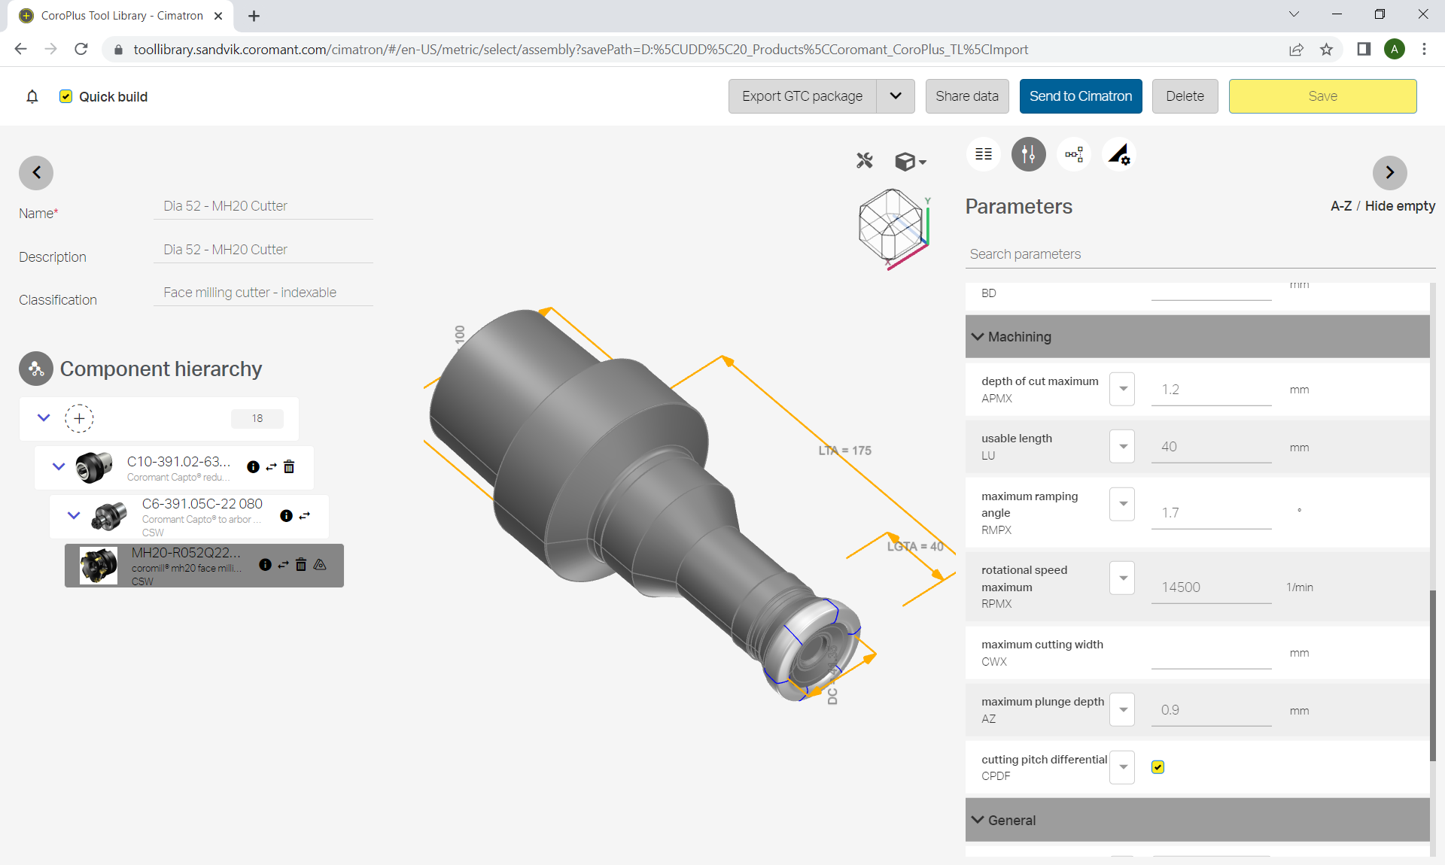Viewport: 1445px width, 865px height.
Task: Click the Send to Cimatron button
Action: pos(1081,96)
